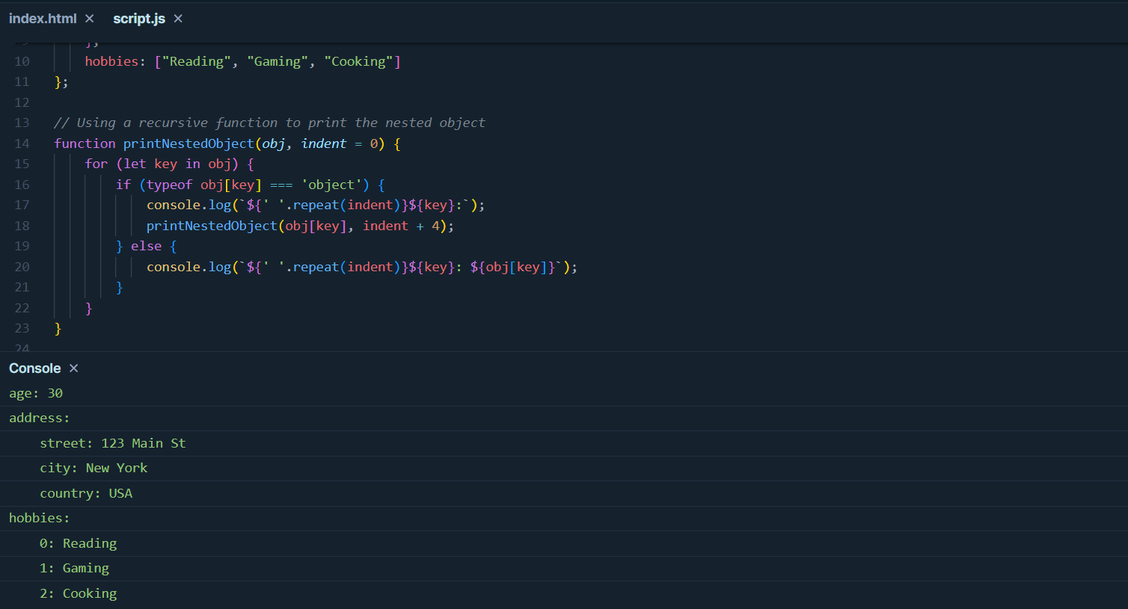Switch to the index.html tab
The width and height of the screenshot is (1128, 609).
[43, 19]
